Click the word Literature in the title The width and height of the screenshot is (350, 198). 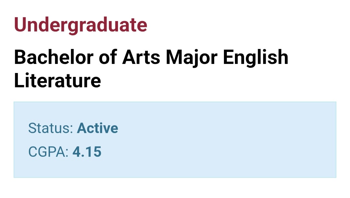point(58,80)
